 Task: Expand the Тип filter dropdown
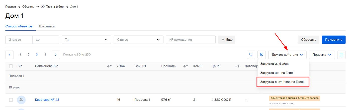(x=86, y=40)
